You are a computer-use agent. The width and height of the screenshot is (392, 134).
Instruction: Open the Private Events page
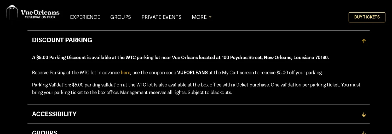coord(161,17)
